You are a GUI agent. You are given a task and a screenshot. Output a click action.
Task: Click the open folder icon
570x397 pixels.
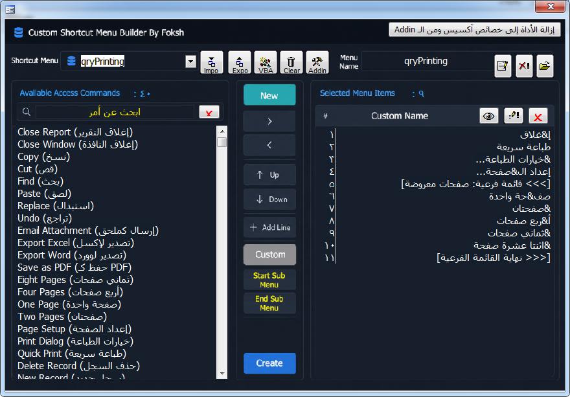pyautogui.click(x=545, y=66)
